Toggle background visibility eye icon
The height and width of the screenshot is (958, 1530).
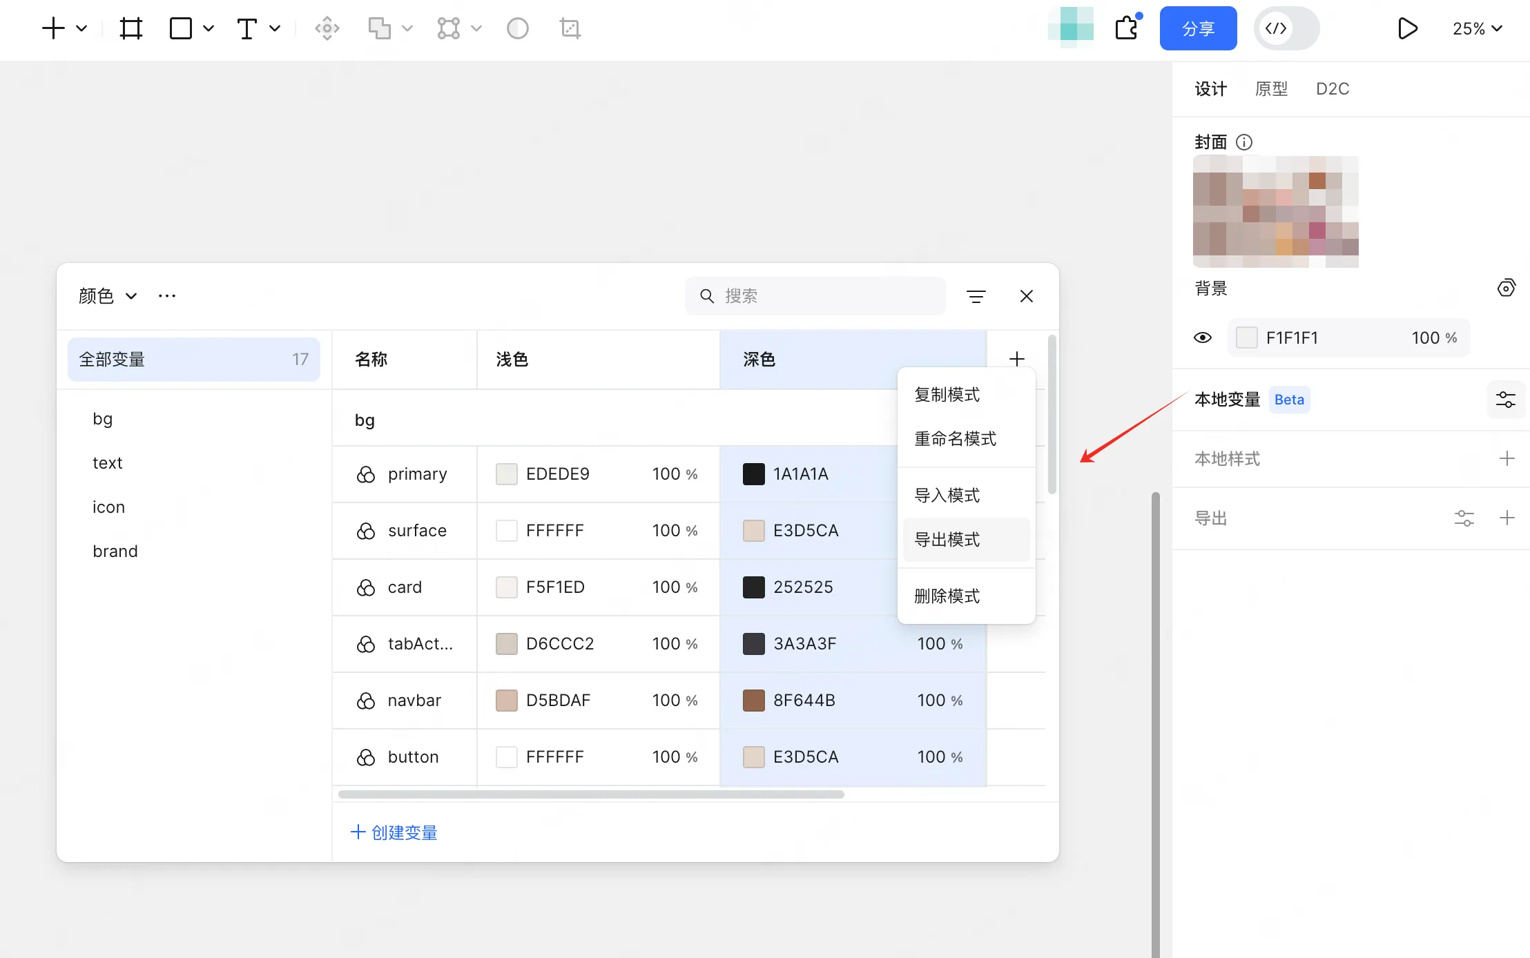[1203, 338]
